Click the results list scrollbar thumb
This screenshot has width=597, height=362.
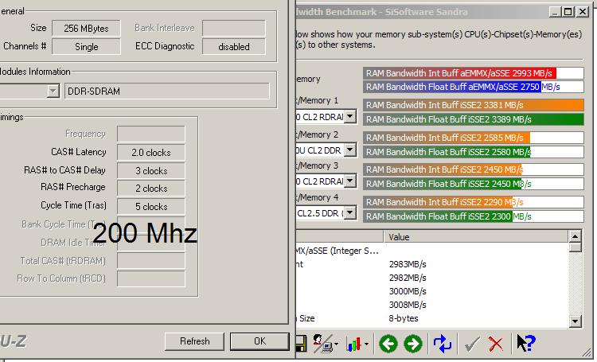[575, 247]
